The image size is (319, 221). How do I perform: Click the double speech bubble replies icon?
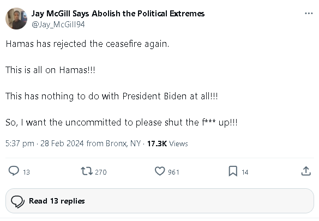(17, 202)
